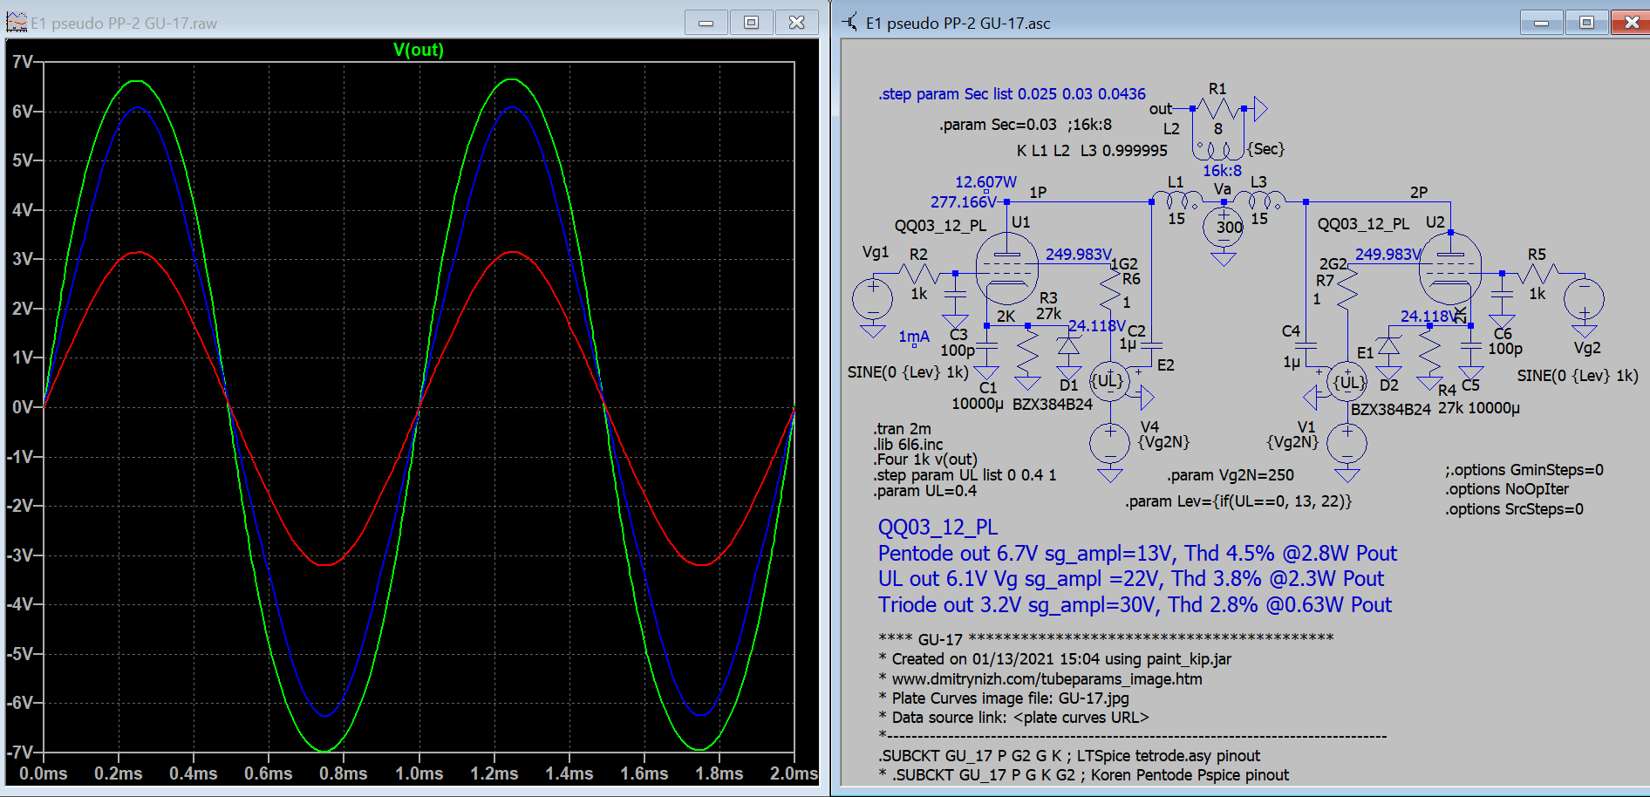Select the U1 QQ03_12_PL tube symbol
The height and width of the screenshot is (797, 1650).
click(x=1007, y=269)
